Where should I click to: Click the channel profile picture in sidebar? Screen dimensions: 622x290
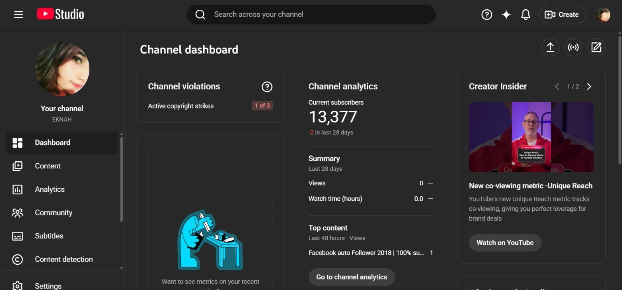coord(62,69)
